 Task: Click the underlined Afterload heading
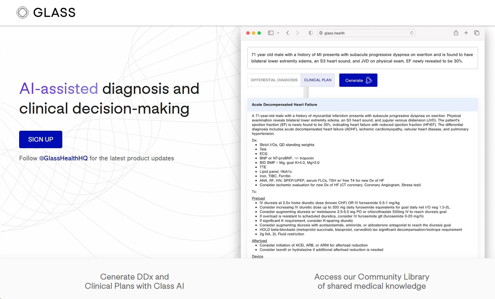pos(259,241)
